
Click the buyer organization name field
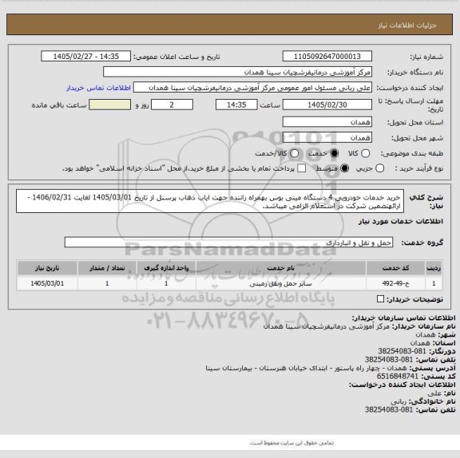238,72
